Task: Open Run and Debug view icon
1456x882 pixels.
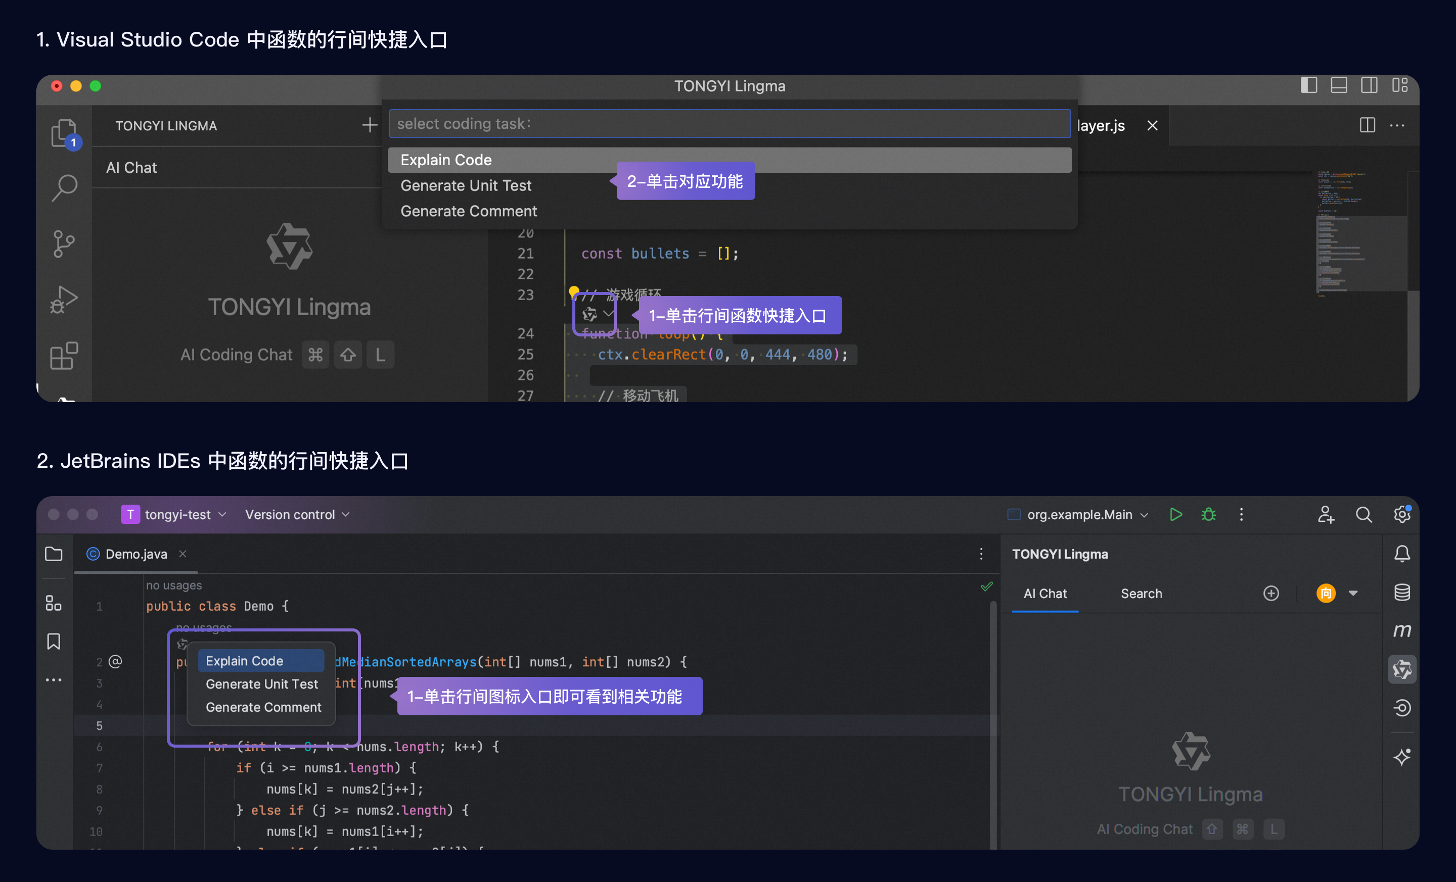Action: [x=64, y=300]
